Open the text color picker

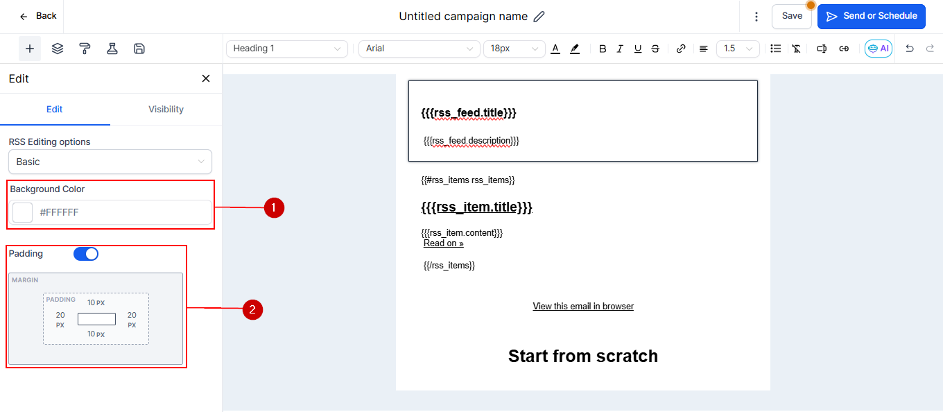[555, 49]
